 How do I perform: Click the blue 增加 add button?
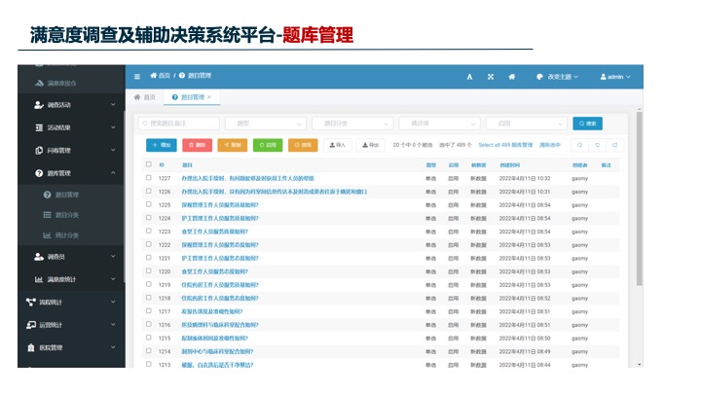161,145
